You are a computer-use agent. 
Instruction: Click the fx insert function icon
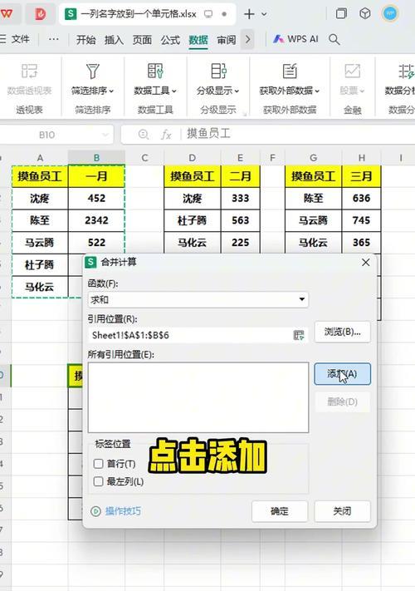click(x=166, y=134)
